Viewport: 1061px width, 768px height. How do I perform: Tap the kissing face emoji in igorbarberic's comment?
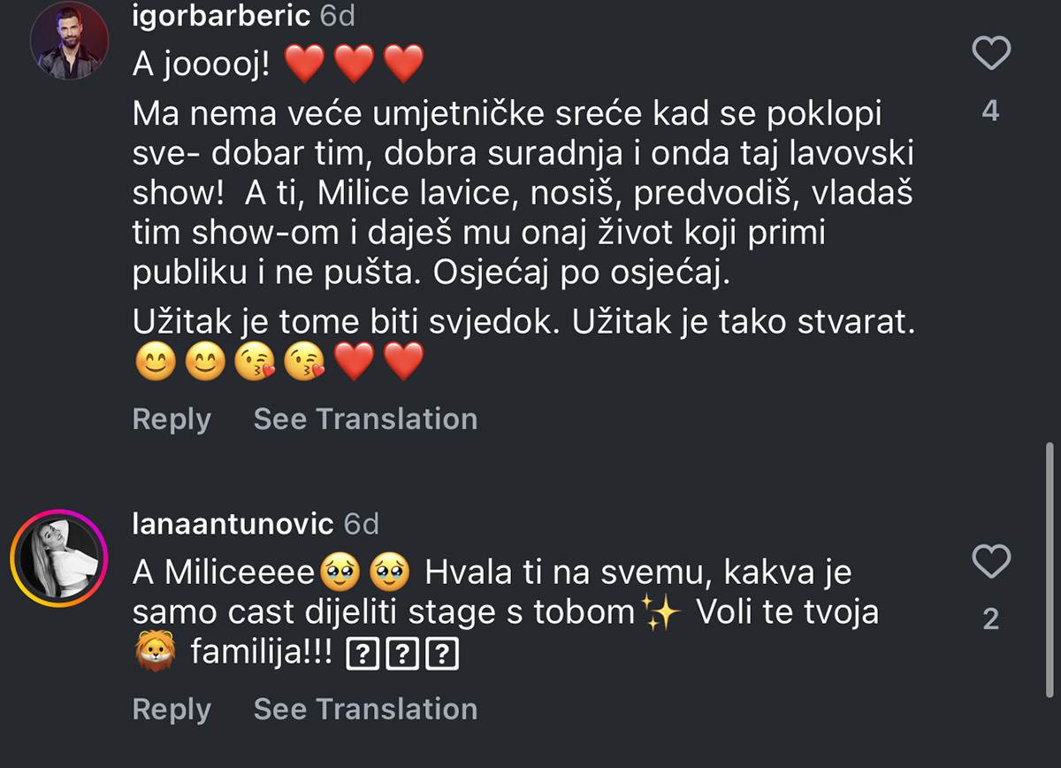click(x=256, y=362)
